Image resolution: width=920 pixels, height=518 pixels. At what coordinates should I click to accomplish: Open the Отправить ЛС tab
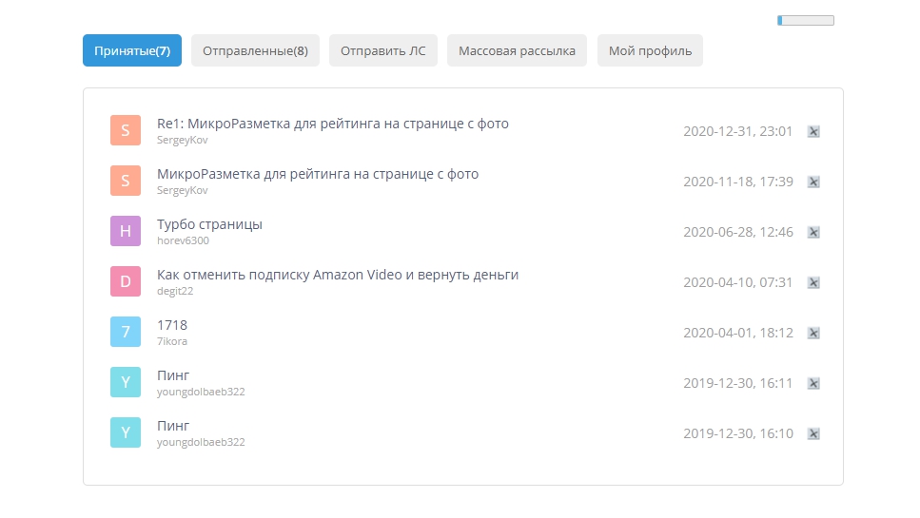[x=383, y=51]
